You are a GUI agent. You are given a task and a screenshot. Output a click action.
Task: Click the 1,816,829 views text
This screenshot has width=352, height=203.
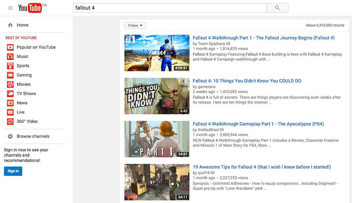pos(234,49)
